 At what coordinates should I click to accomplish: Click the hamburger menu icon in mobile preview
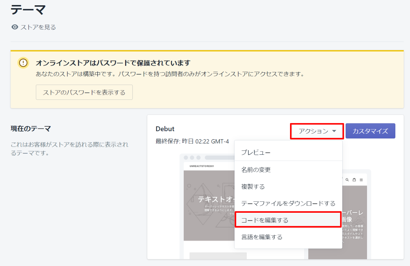pos(361,180)
